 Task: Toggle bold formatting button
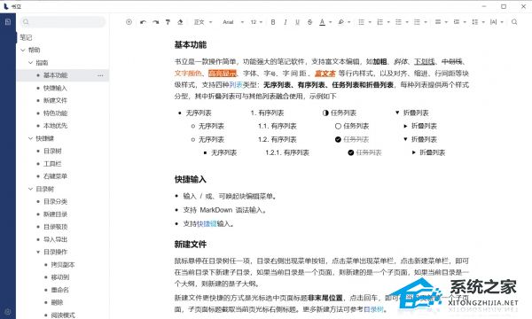273,22
